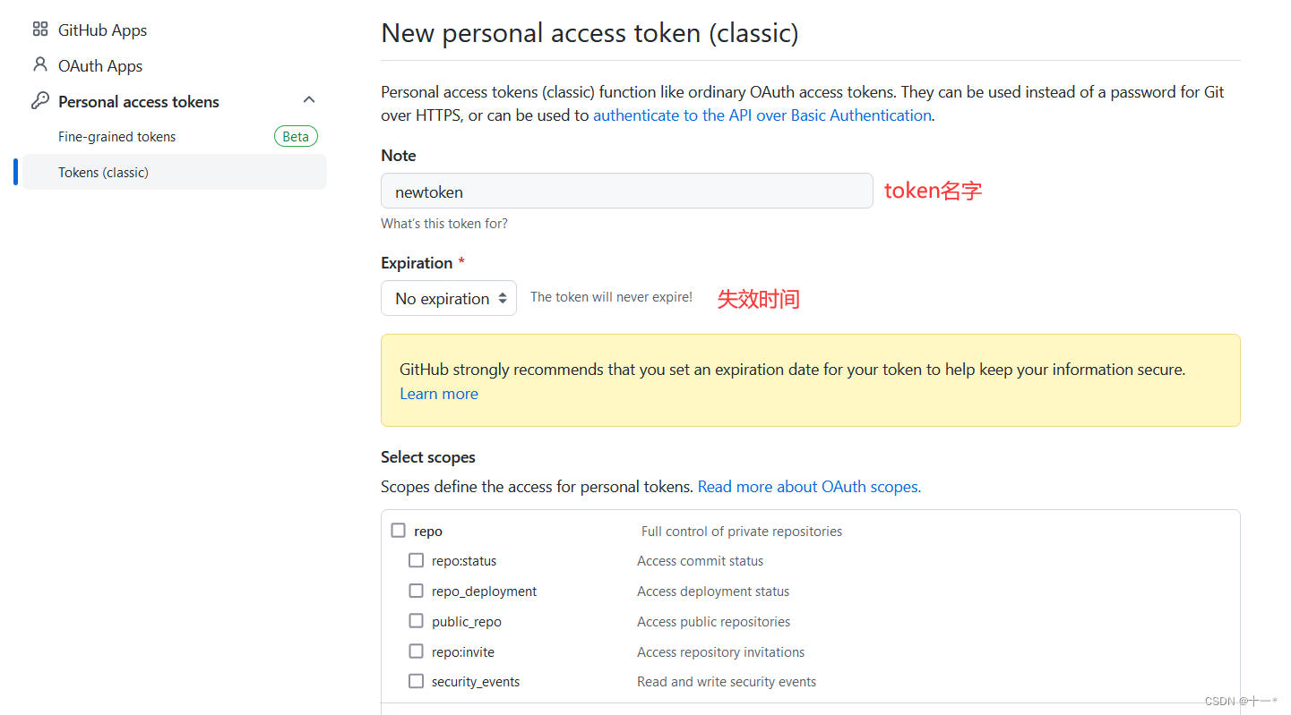1291x715 pixels.
Task: Go to GitHub Apps settings page
Action: pos(102,30)
